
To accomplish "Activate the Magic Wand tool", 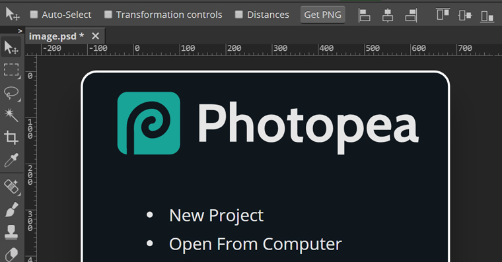I will (x=11, y=115).
